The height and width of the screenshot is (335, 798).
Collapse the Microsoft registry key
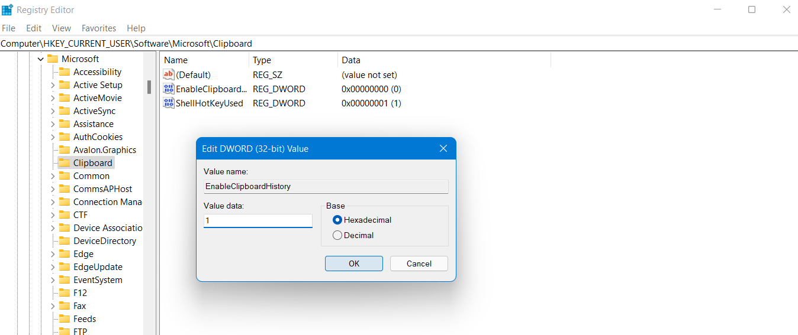tap(40, 59)
